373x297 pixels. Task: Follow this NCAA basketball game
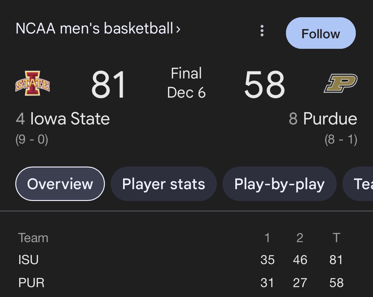(321, 33)
